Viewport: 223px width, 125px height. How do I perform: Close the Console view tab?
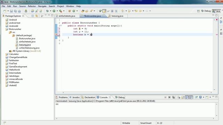(x=110, y=97)
